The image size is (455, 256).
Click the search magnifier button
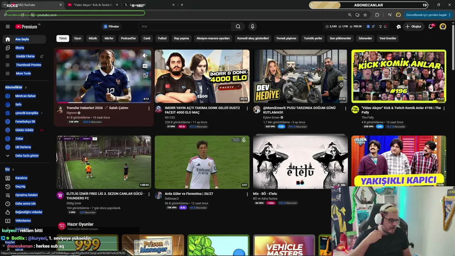238,26
